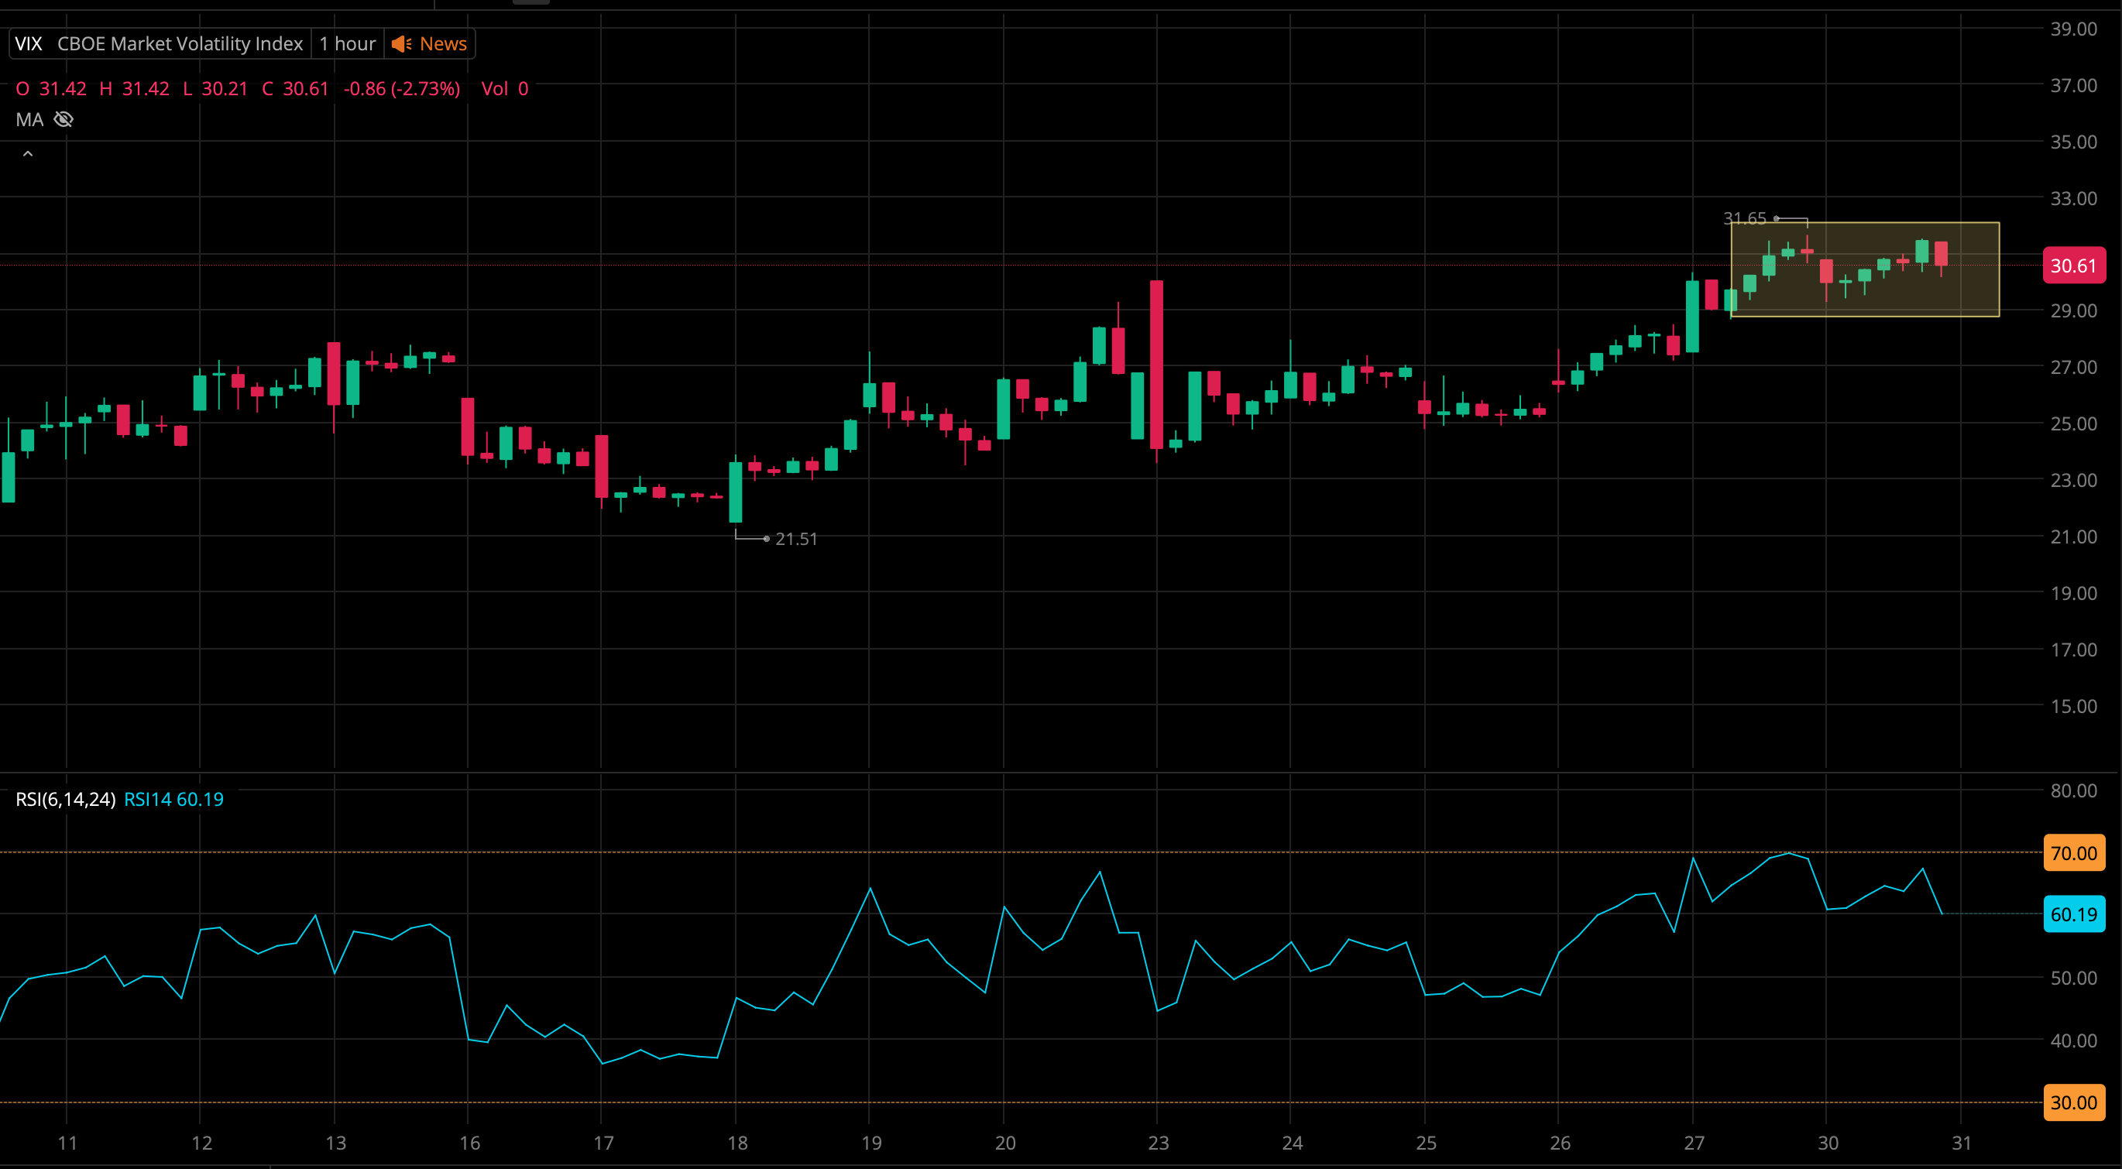Click the 31.65 high price marker
This screenshot has height=1169, width=2122.
(1745, 218)
